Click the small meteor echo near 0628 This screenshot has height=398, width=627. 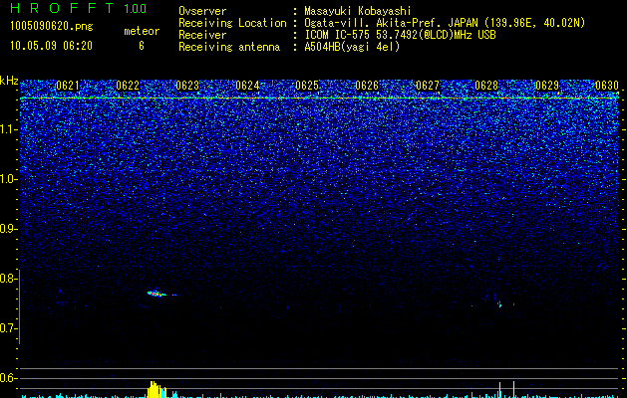(x=499, y=304)
